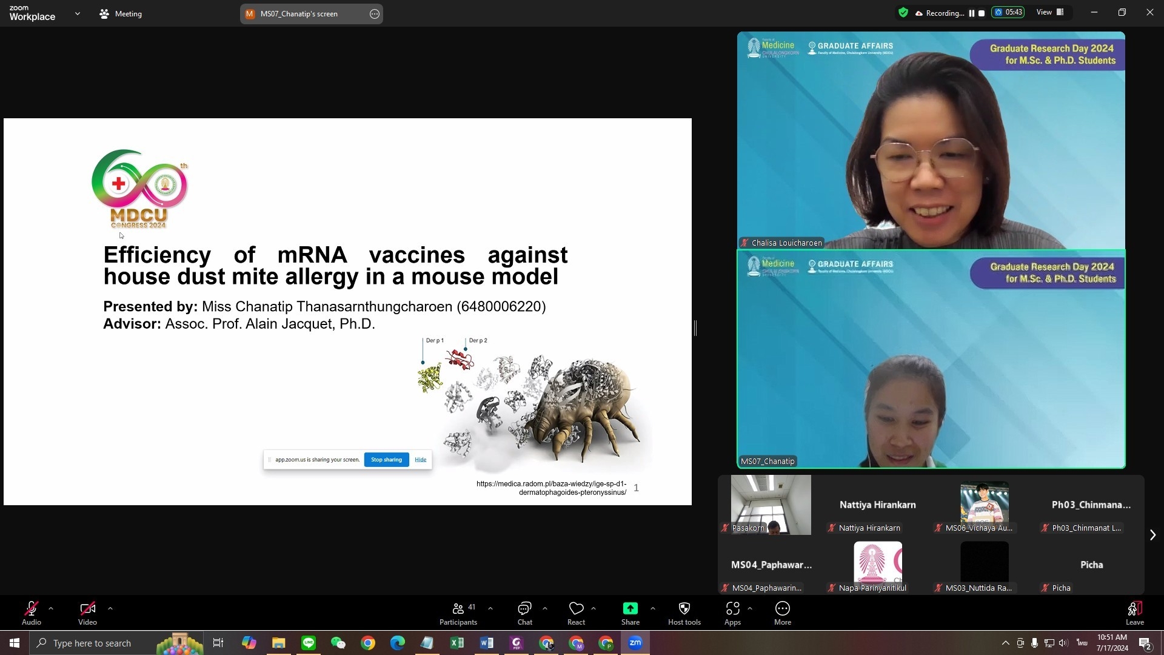
Task: Click the Hide link on sharing bar
Action: pyautogui.click(x=420, y=460)
